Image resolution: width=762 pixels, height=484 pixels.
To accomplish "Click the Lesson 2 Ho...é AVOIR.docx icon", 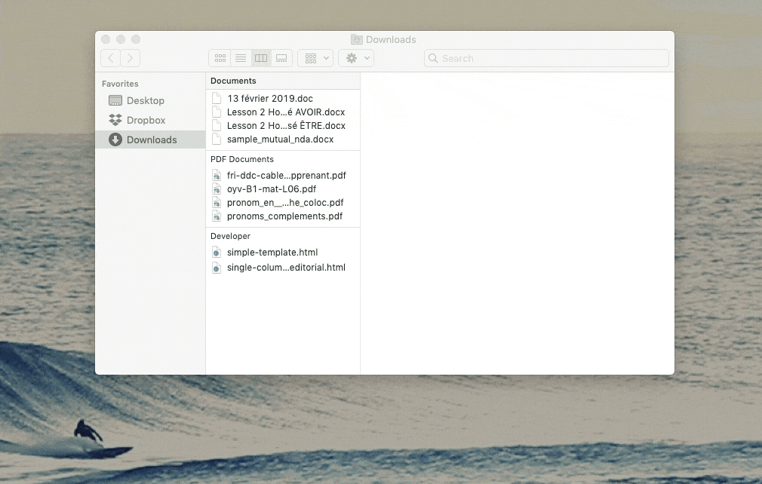I will (217, 112).
